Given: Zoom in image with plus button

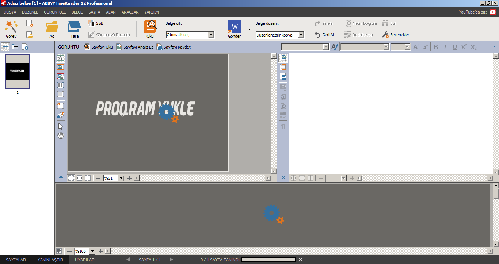Looking at the screenshot, I should pos(129,178).
